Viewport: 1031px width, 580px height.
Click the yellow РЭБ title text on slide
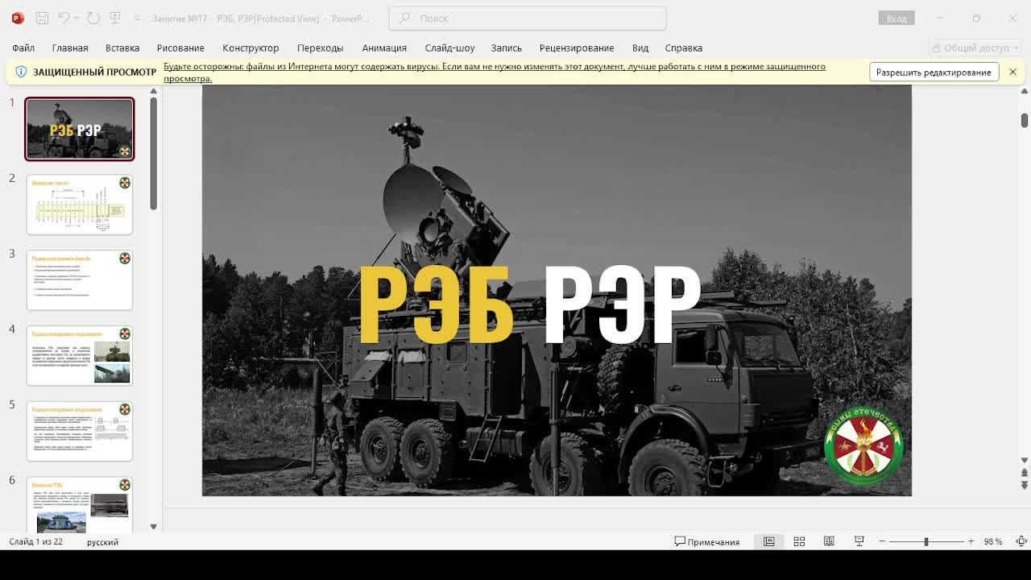point(436,304)
